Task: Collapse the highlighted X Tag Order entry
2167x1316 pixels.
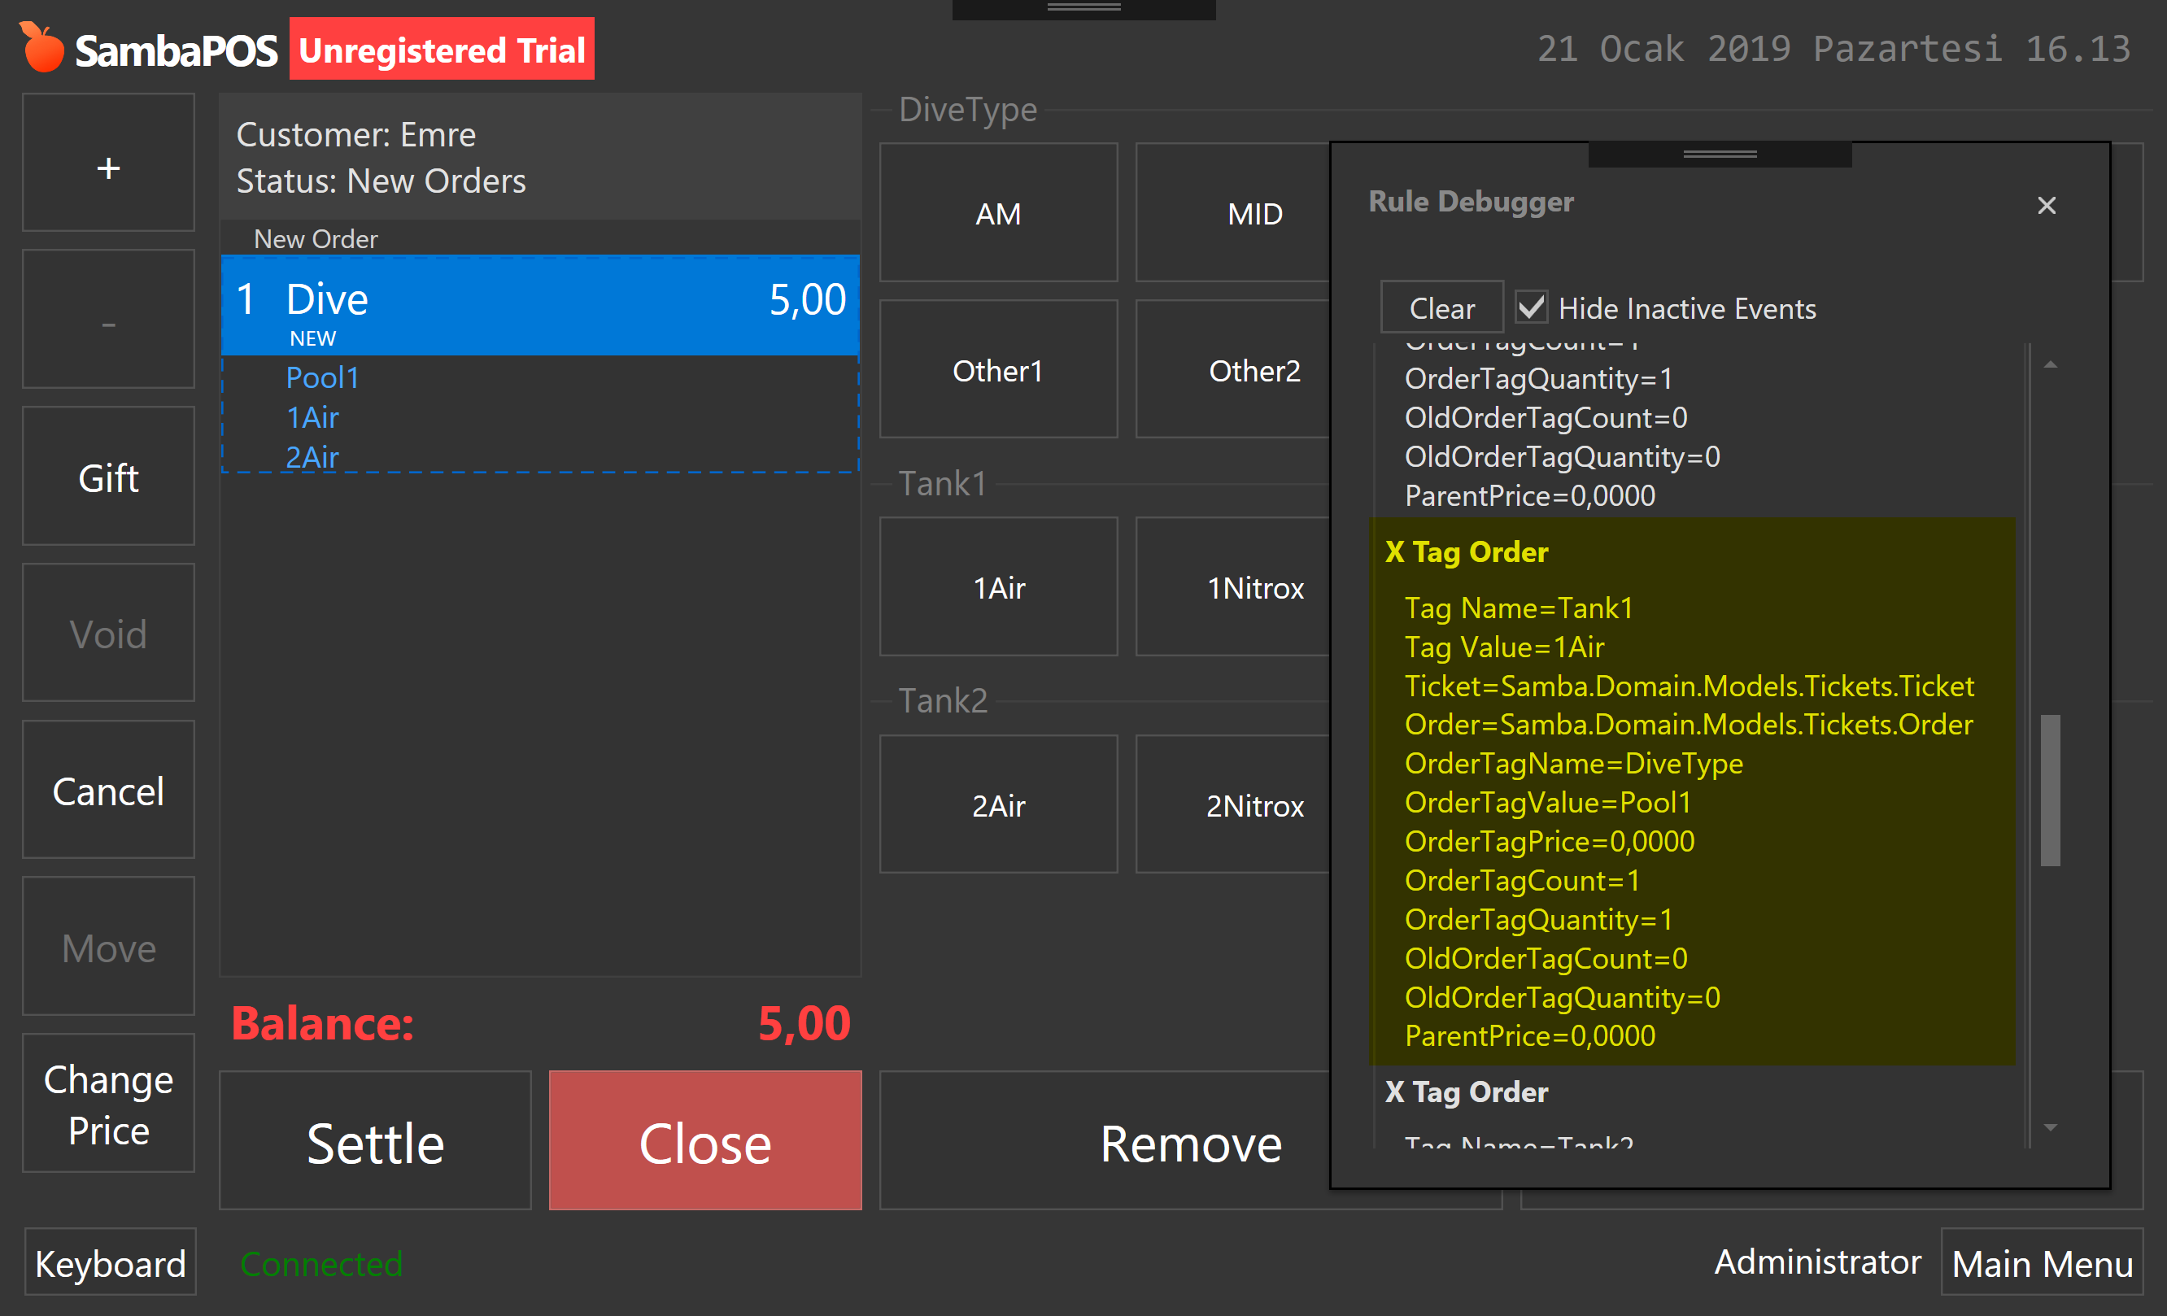Action: pyautogui.click(x=1466, y=552)
